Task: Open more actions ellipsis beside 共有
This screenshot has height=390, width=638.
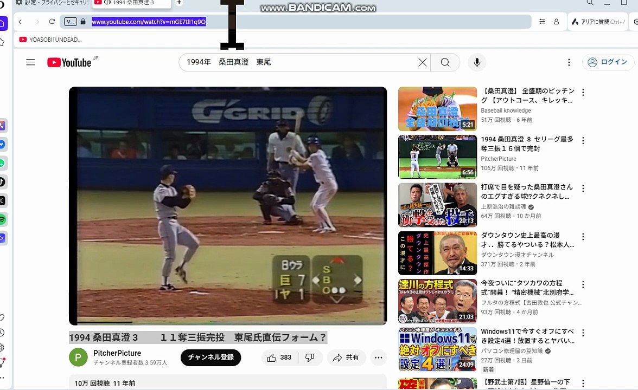Action: tap(379, 357)
